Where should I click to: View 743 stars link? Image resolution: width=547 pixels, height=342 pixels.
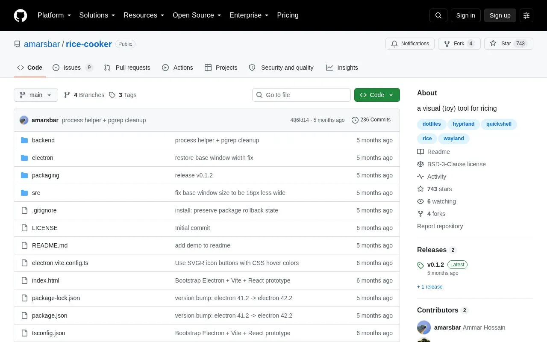click(x=434, y=189)
